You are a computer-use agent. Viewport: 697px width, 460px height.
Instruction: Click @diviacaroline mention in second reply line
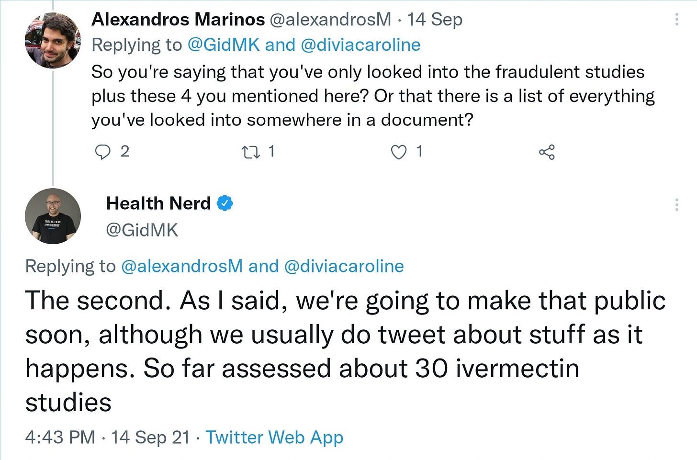point(344,266)
